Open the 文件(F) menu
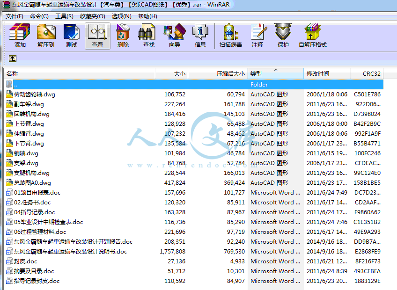Image resolution: width=397 pixels, height=290 pixels. coord(15,16)
